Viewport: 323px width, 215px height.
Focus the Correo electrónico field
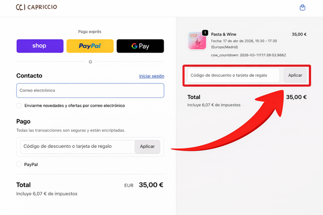pos(90,90)
